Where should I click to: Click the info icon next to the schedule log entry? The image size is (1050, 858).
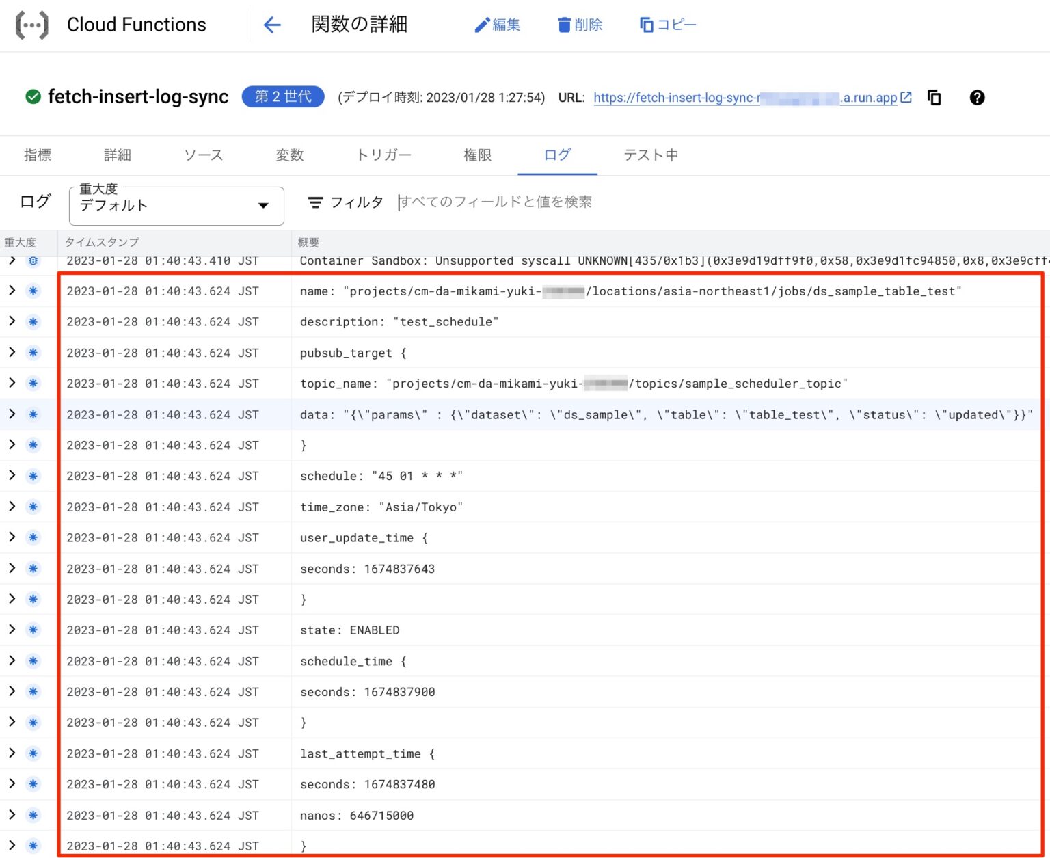point(31,476)
